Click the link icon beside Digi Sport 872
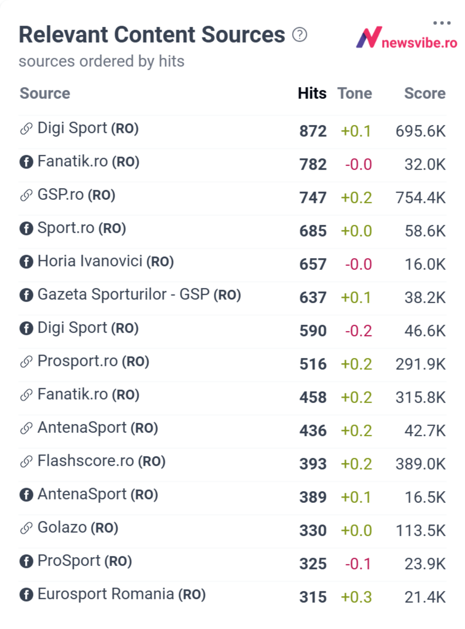Viewport: 465px width, 629px height. click(26, 128)
